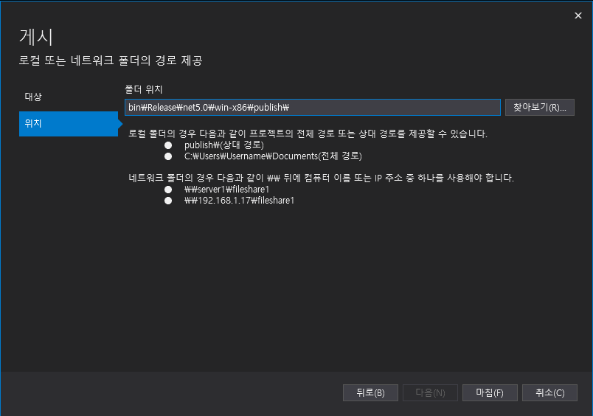Click the 로컬 폴더의 경우 description line

tap(308, 134)
